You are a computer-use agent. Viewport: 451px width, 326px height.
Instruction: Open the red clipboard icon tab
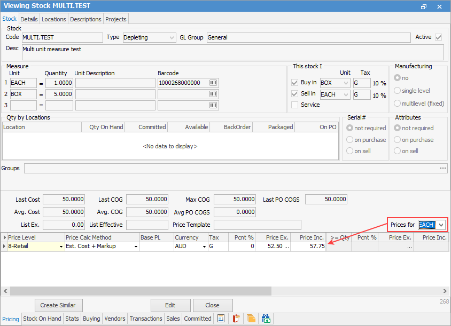236,319
